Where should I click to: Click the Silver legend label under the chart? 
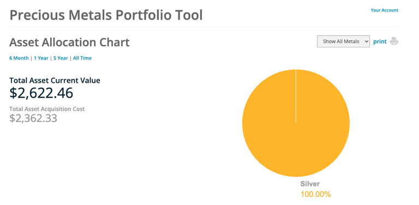(310, 184)
